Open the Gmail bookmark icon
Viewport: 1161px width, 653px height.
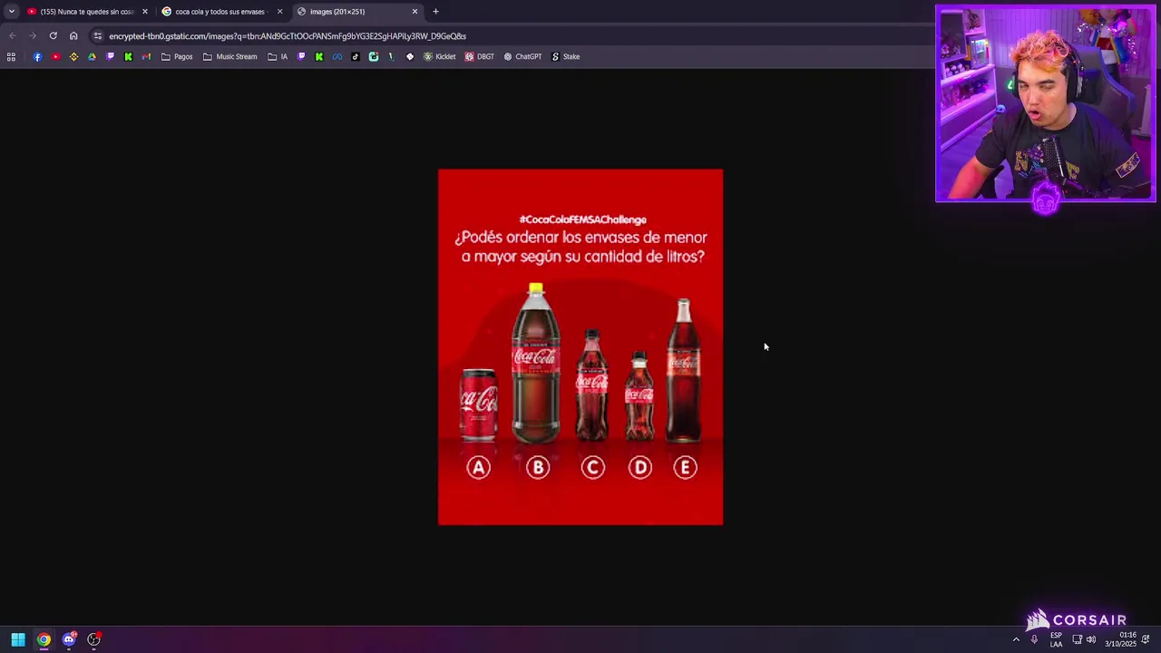point(146,56)
